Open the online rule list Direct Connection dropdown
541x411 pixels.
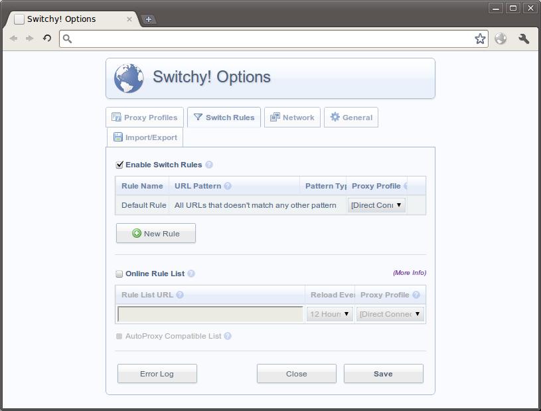(390, 314)
